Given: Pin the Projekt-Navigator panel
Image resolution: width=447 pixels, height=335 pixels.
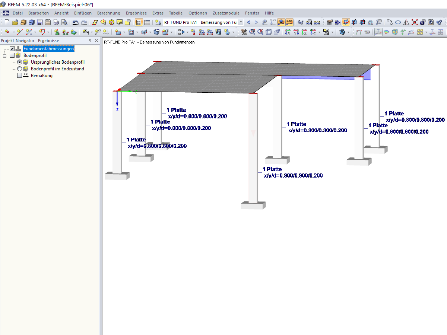Looking at the screenshot, I should click(90, 41).
